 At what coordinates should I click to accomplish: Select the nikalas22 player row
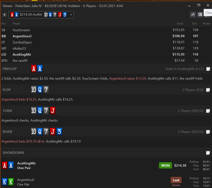tap(106, 48)
